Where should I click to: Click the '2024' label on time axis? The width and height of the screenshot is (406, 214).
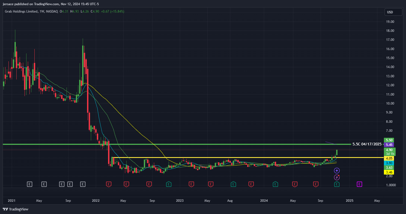pyautogui.click(x=264, y=201)
